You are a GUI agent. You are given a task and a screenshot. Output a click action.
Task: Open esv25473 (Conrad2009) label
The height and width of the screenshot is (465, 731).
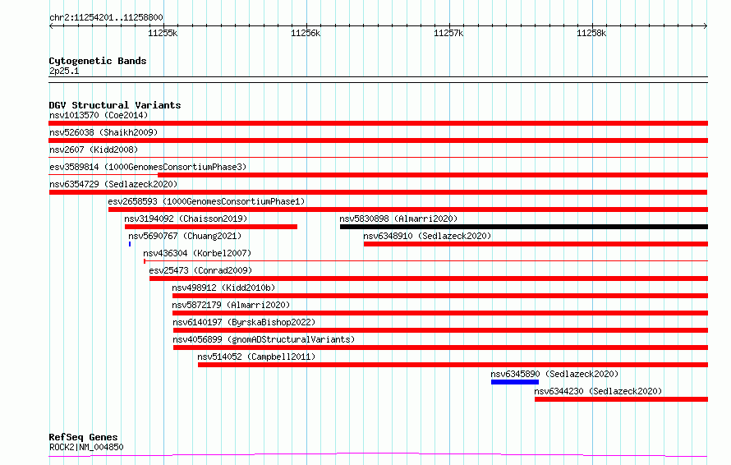tap(200, 270)
